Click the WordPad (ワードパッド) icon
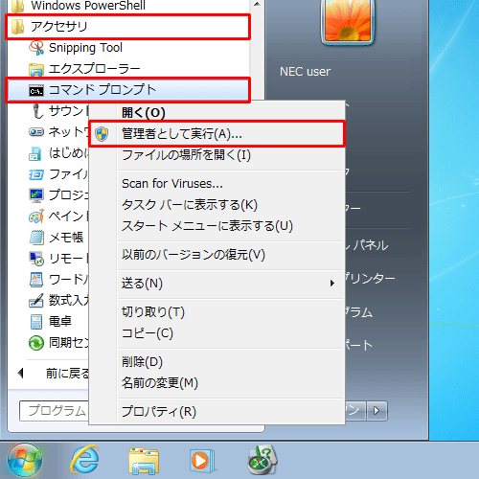 [36, 280]
